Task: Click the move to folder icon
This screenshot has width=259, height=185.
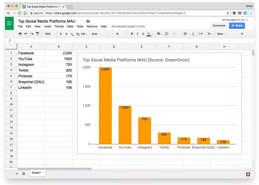Action: click(88, 21)
